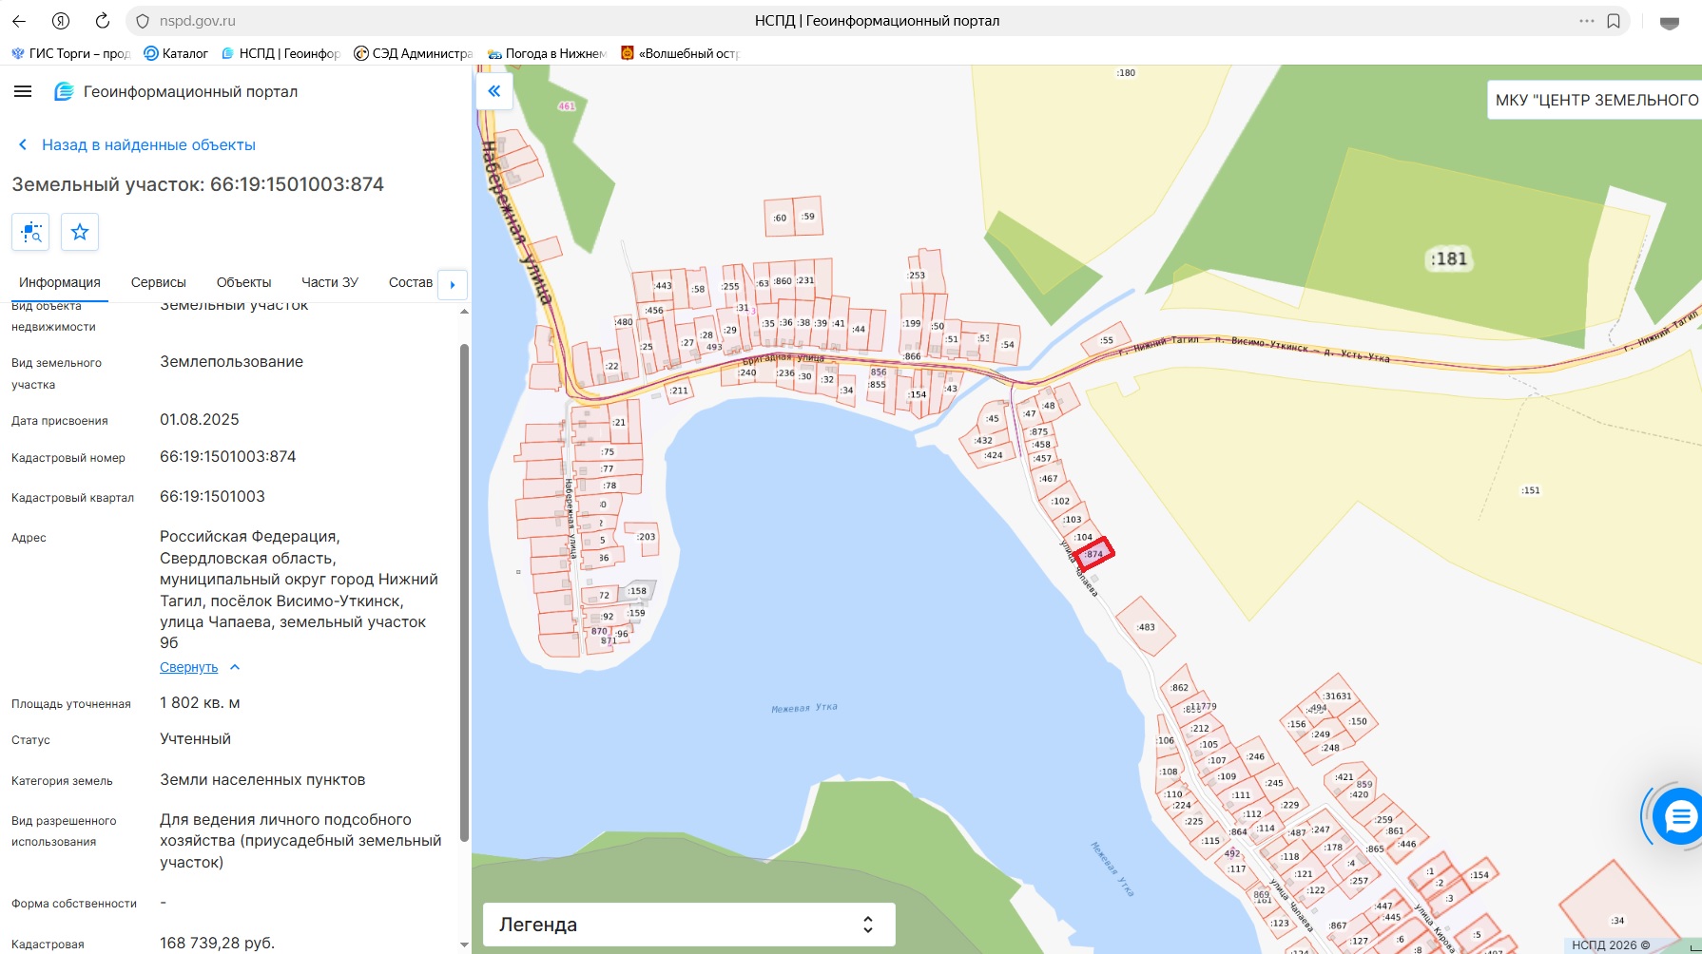Click the highlighted parcel :874 on the map
This screenshot has height=954, width=1702.
pyautogui.click(x=1093, y=554)
